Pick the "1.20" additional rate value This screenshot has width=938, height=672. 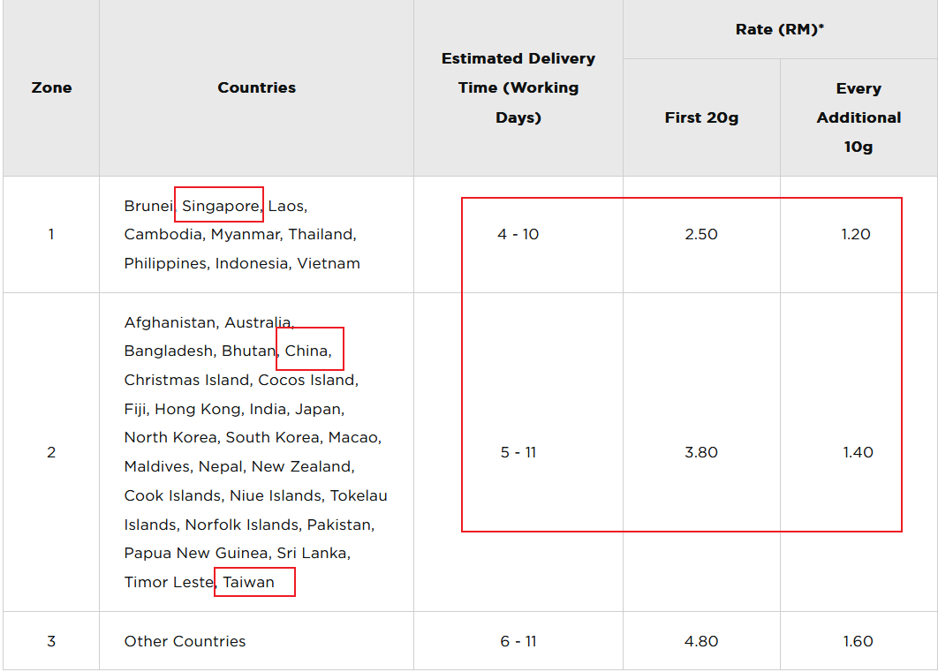[x=856, y=234]
